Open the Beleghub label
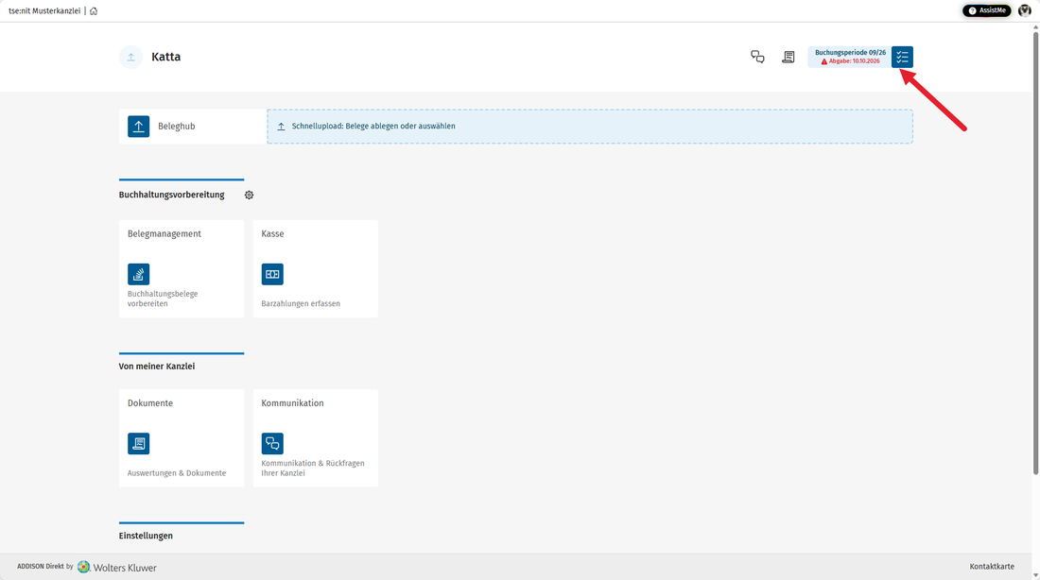The width and height of the screenshot is (1040, 580). (177, 127)
